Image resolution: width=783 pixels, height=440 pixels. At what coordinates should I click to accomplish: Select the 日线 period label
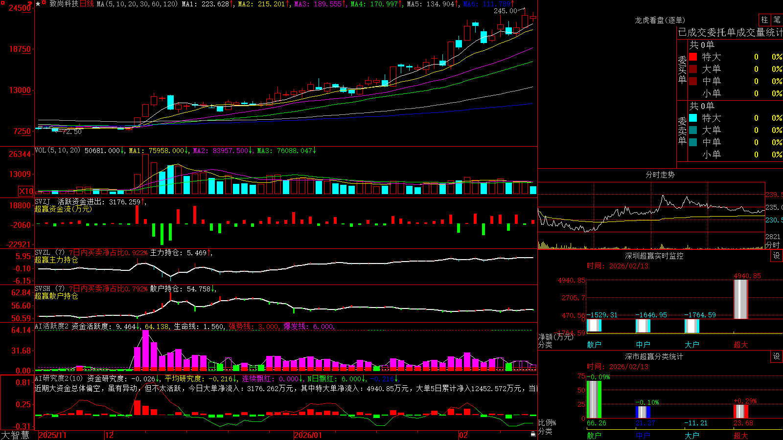87,4
